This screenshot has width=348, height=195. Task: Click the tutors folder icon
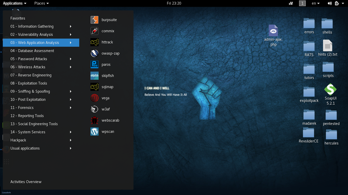click(309, 69)
